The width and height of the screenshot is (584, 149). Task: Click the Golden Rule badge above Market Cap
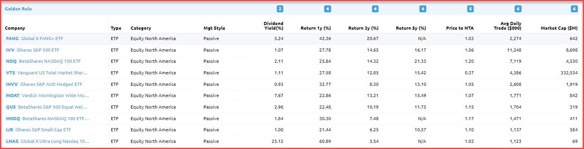(574, 9)
